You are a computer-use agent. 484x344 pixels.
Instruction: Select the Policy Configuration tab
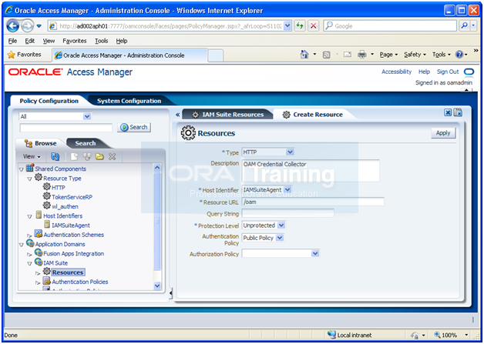[49, 101]
